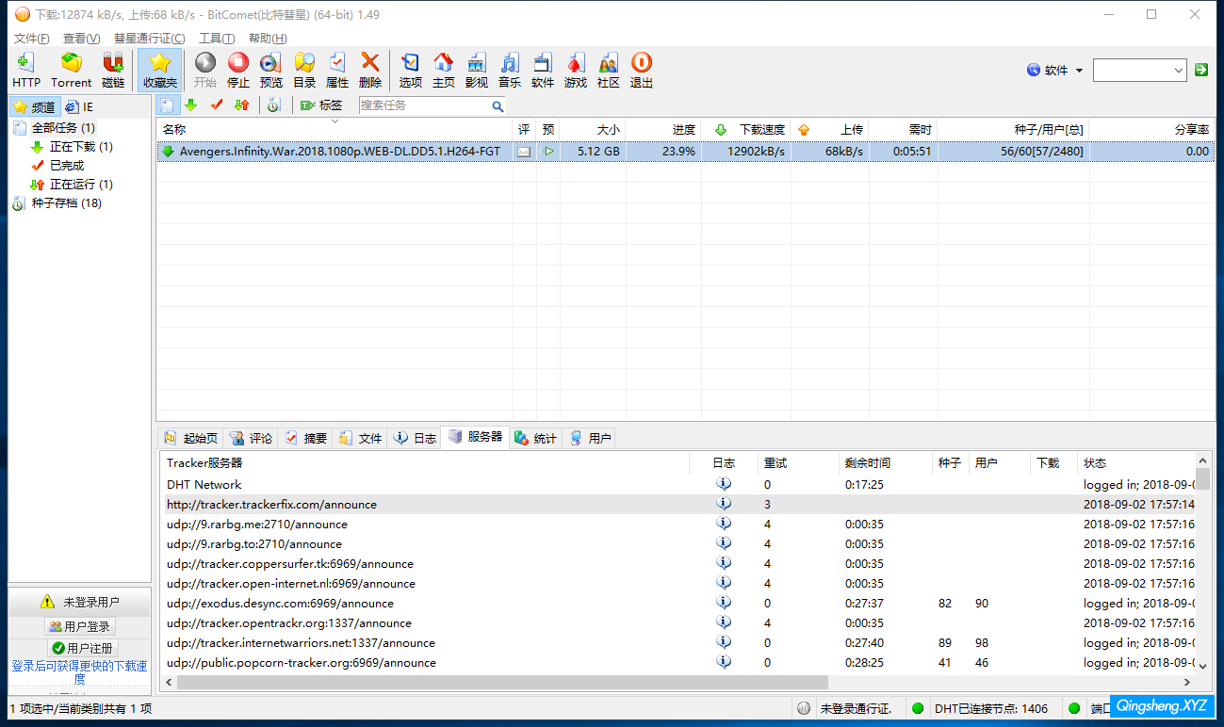Select 种子存档 (18) in tree
This screenshot has width=1224, height=727.
[57, 202]
